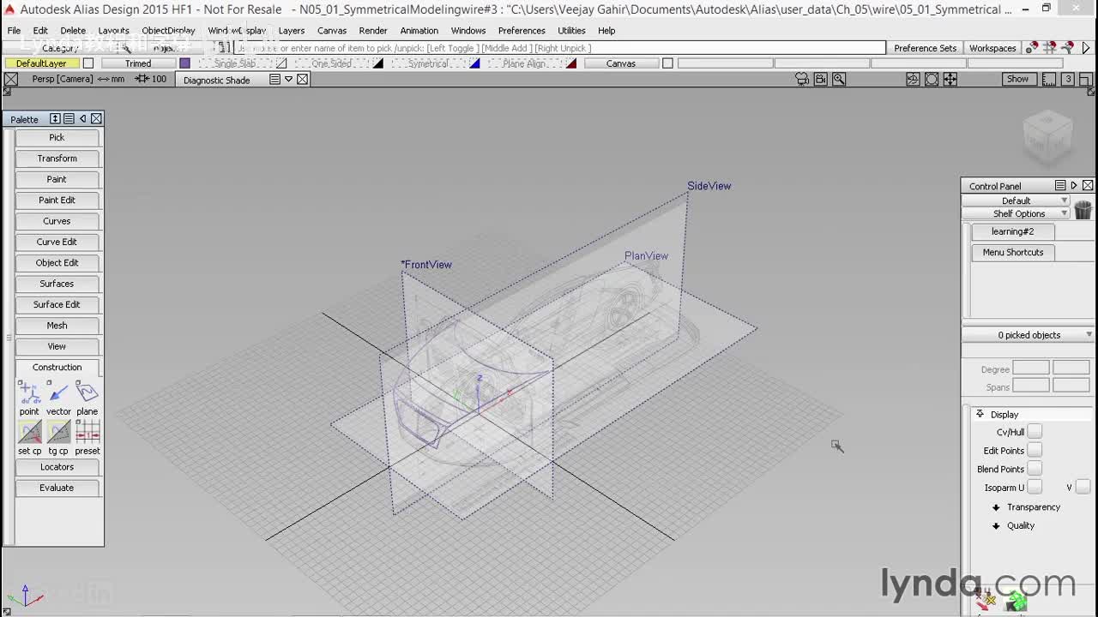The image size is (1098, 617).
Task: Click the Palette up-down arrows icon
Action: point(55,118)
